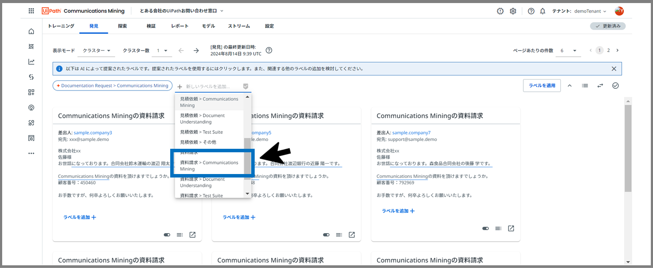Click ラベルを追加 on sample.company7 card
Viewport: 653px width, 268px height.
pyautogui.click(x=398, y=211)
